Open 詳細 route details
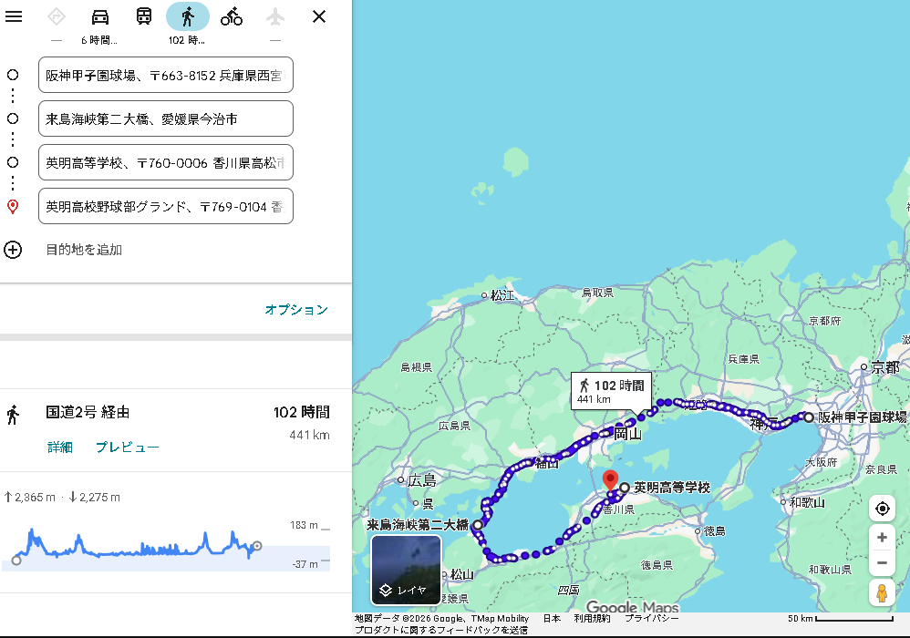 click(60, 448)
